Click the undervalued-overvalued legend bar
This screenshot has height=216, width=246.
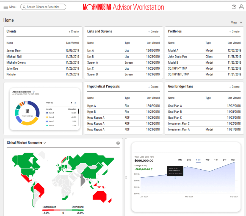(63, 210)
